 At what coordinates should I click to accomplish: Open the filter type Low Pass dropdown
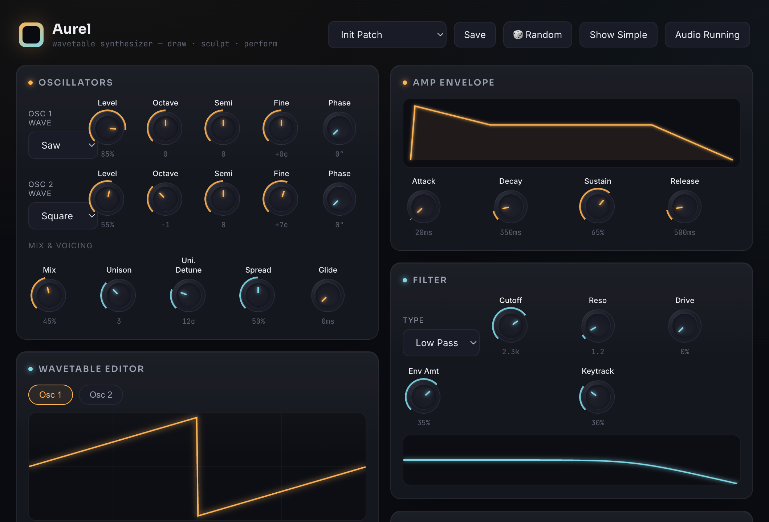[441, 343]
